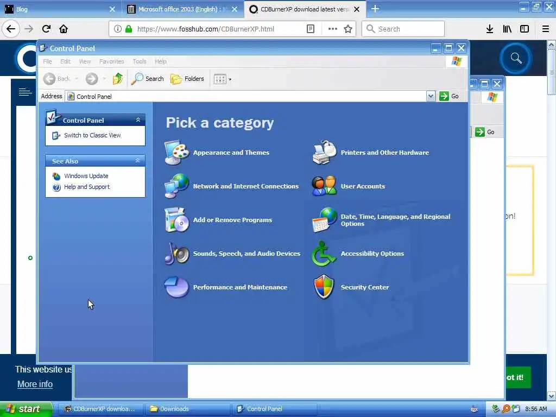Click the Start button

click(25, 409)
